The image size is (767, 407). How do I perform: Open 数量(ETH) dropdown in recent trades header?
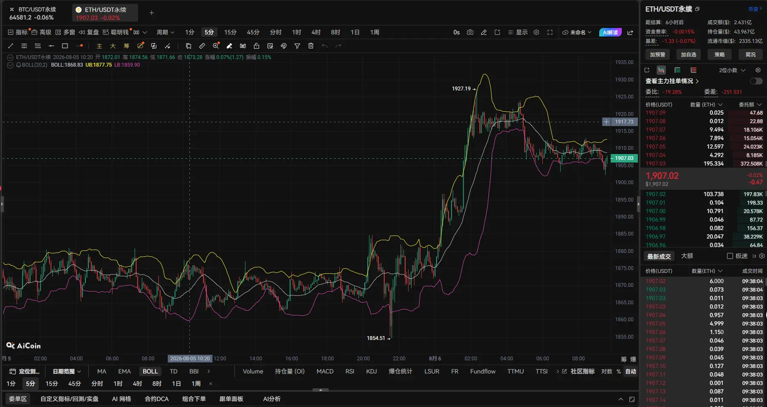[707, 271]
